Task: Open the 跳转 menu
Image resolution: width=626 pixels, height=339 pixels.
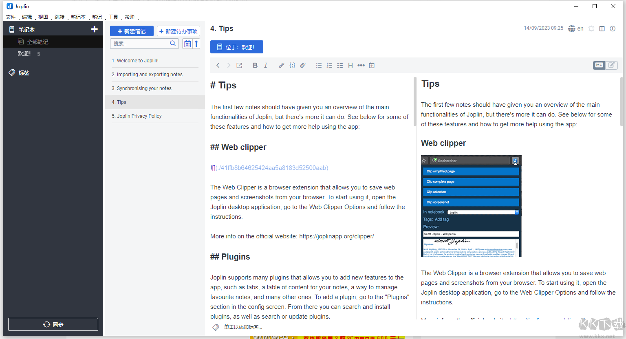Action: [x=60, y=17]
